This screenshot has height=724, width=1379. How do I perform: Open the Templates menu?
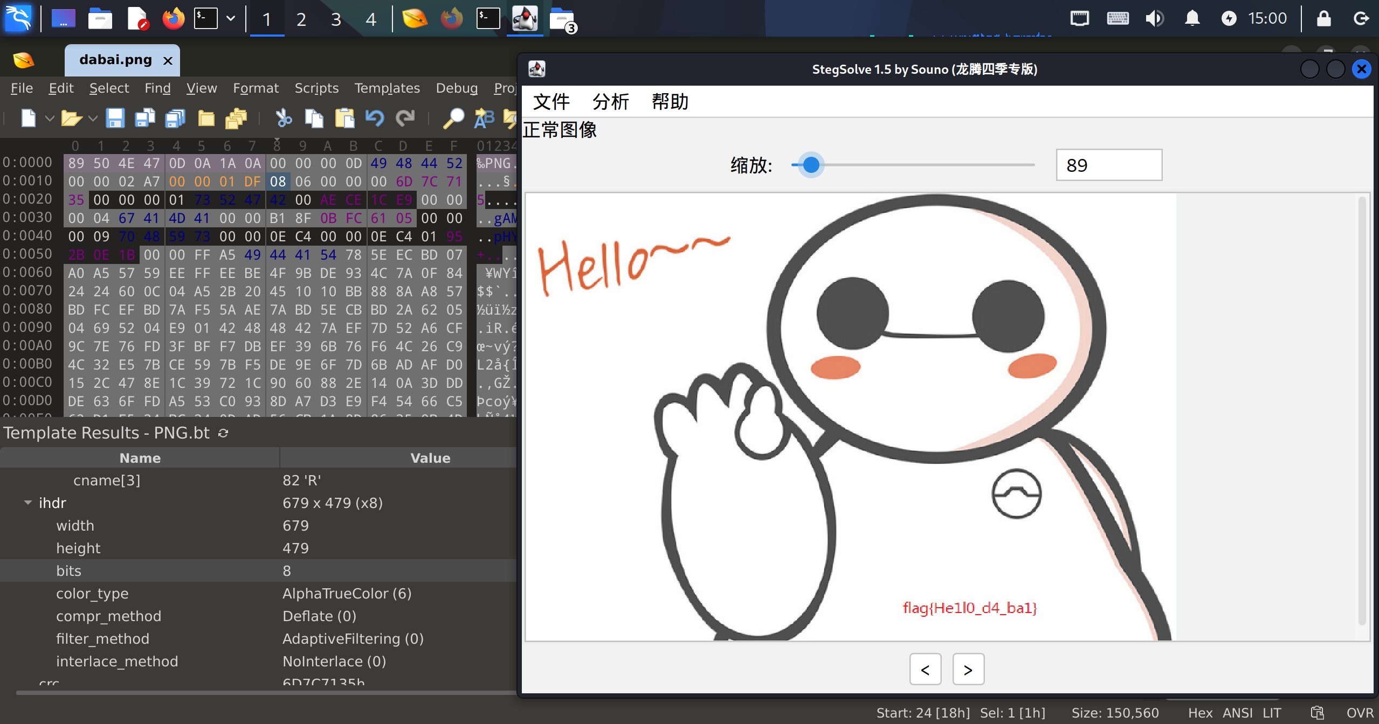tap(387, 88)
